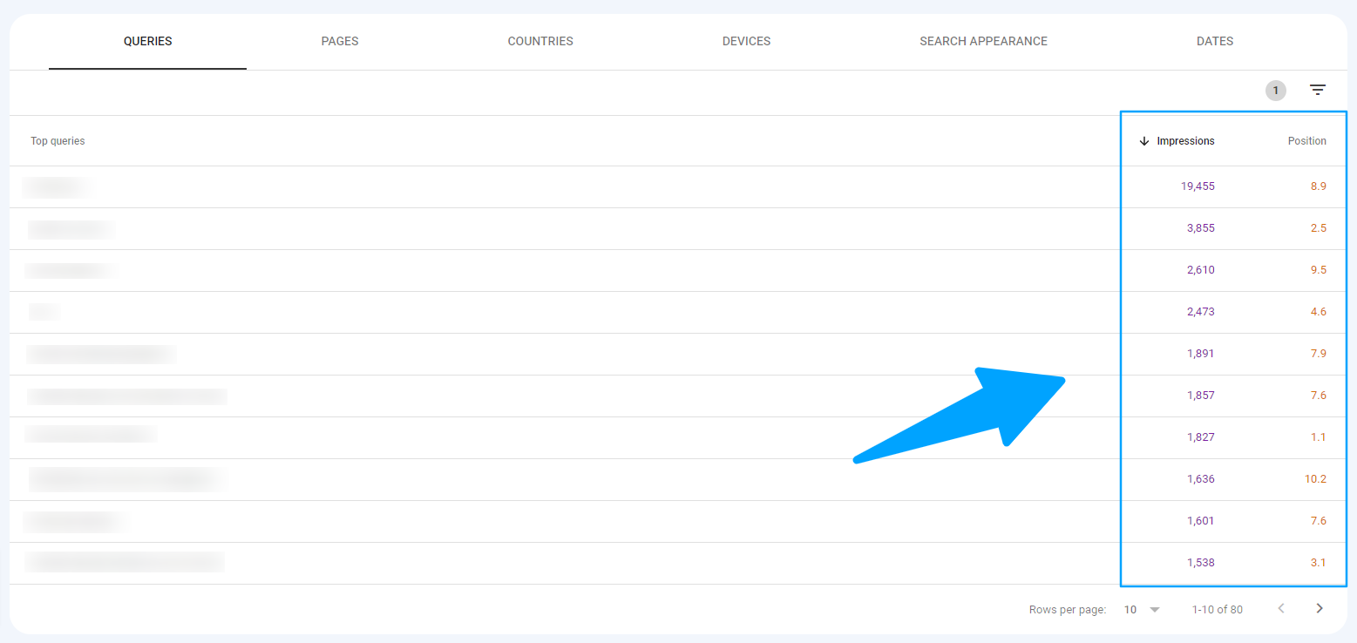This screenshot has height=643, width=1357.
Task: Click the 1,636 impressions cell
Action: (1200, 479)
